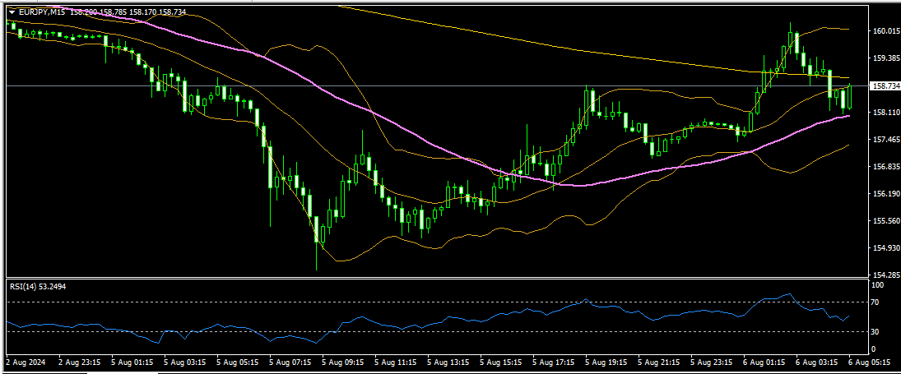Click the 5 Aug 09:15 time label
901x374 pixels.
pyautogui.click(x=342, y=361)
